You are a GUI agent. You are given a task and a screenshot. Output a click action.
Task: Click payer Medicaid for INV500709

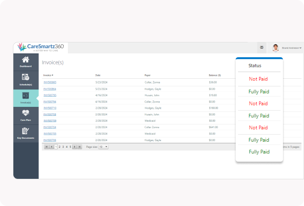pos(150,121)
